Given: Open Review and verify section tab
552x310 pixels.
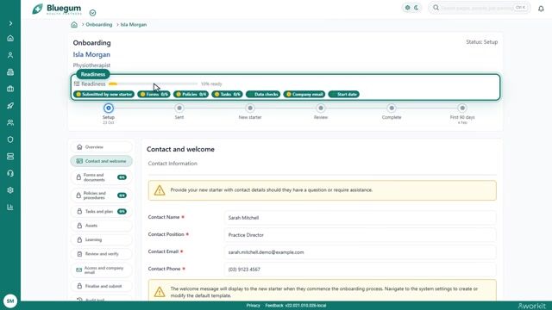Looking at the screenshot, I should click(x=102, y=254).
